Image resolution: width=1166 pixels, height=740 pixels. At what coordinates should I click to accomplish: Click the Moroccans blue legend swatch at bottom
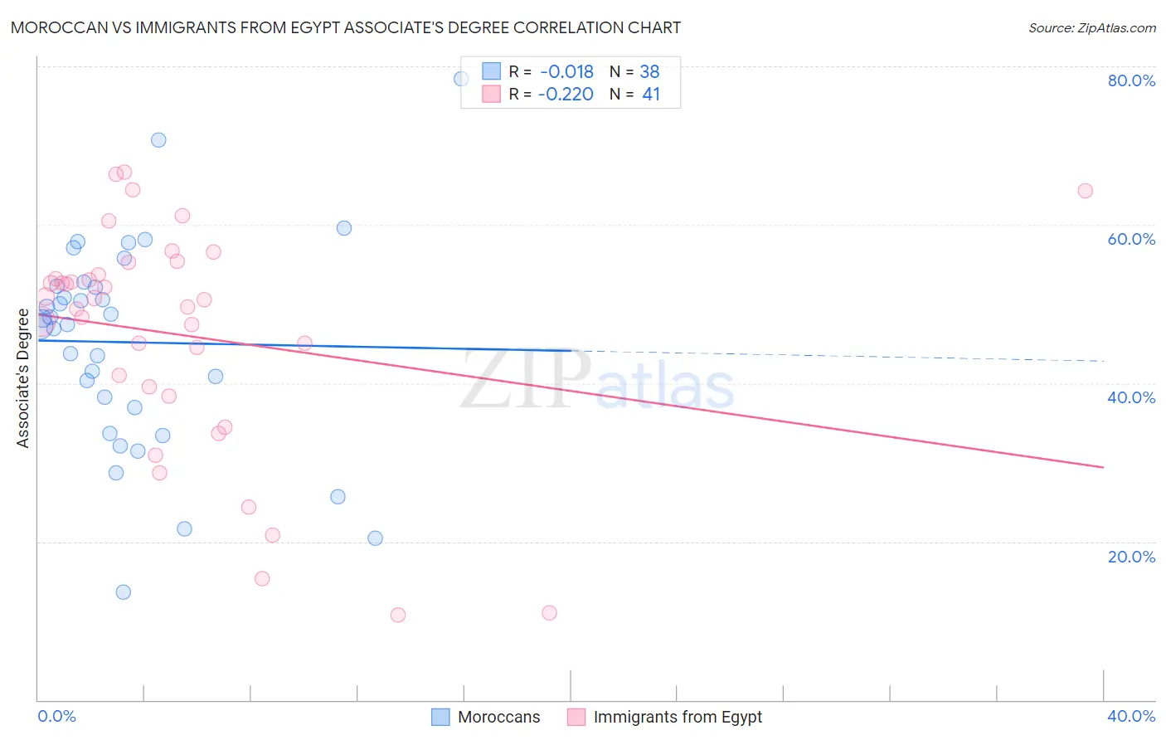(440, 717)
